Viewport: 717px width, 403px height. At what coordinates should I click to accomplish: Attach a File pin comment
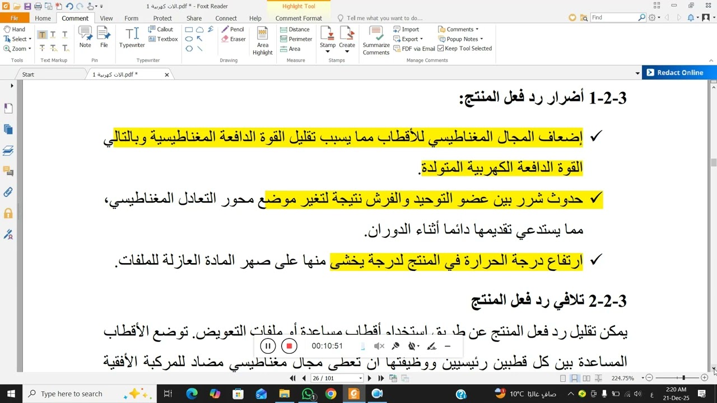(x=104, y=38)
